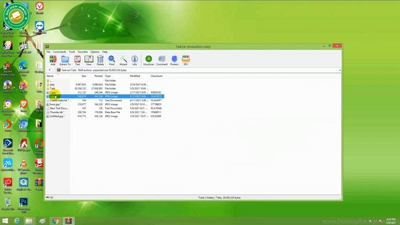Screen dimensions: 400x225
Task: Sort by the Checksum column header
Action: point(157,76)
